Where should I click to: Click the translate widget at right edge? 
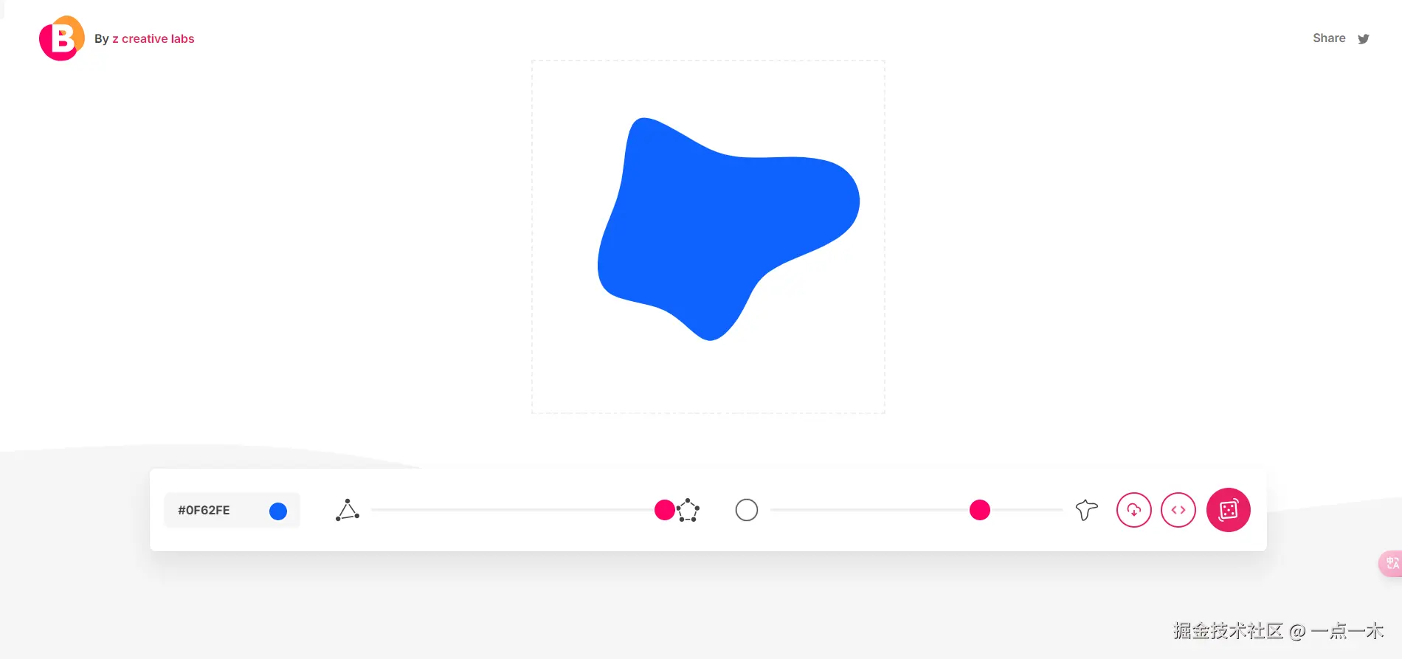[1391, 564]
